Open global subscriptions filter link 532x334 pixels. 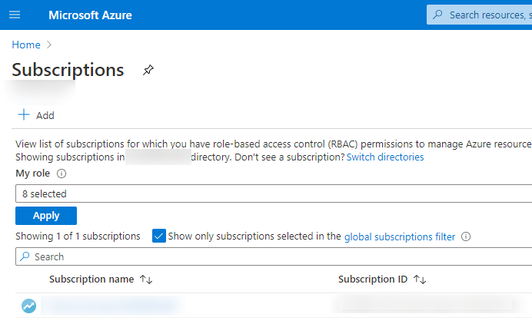(x=400, y=236)
